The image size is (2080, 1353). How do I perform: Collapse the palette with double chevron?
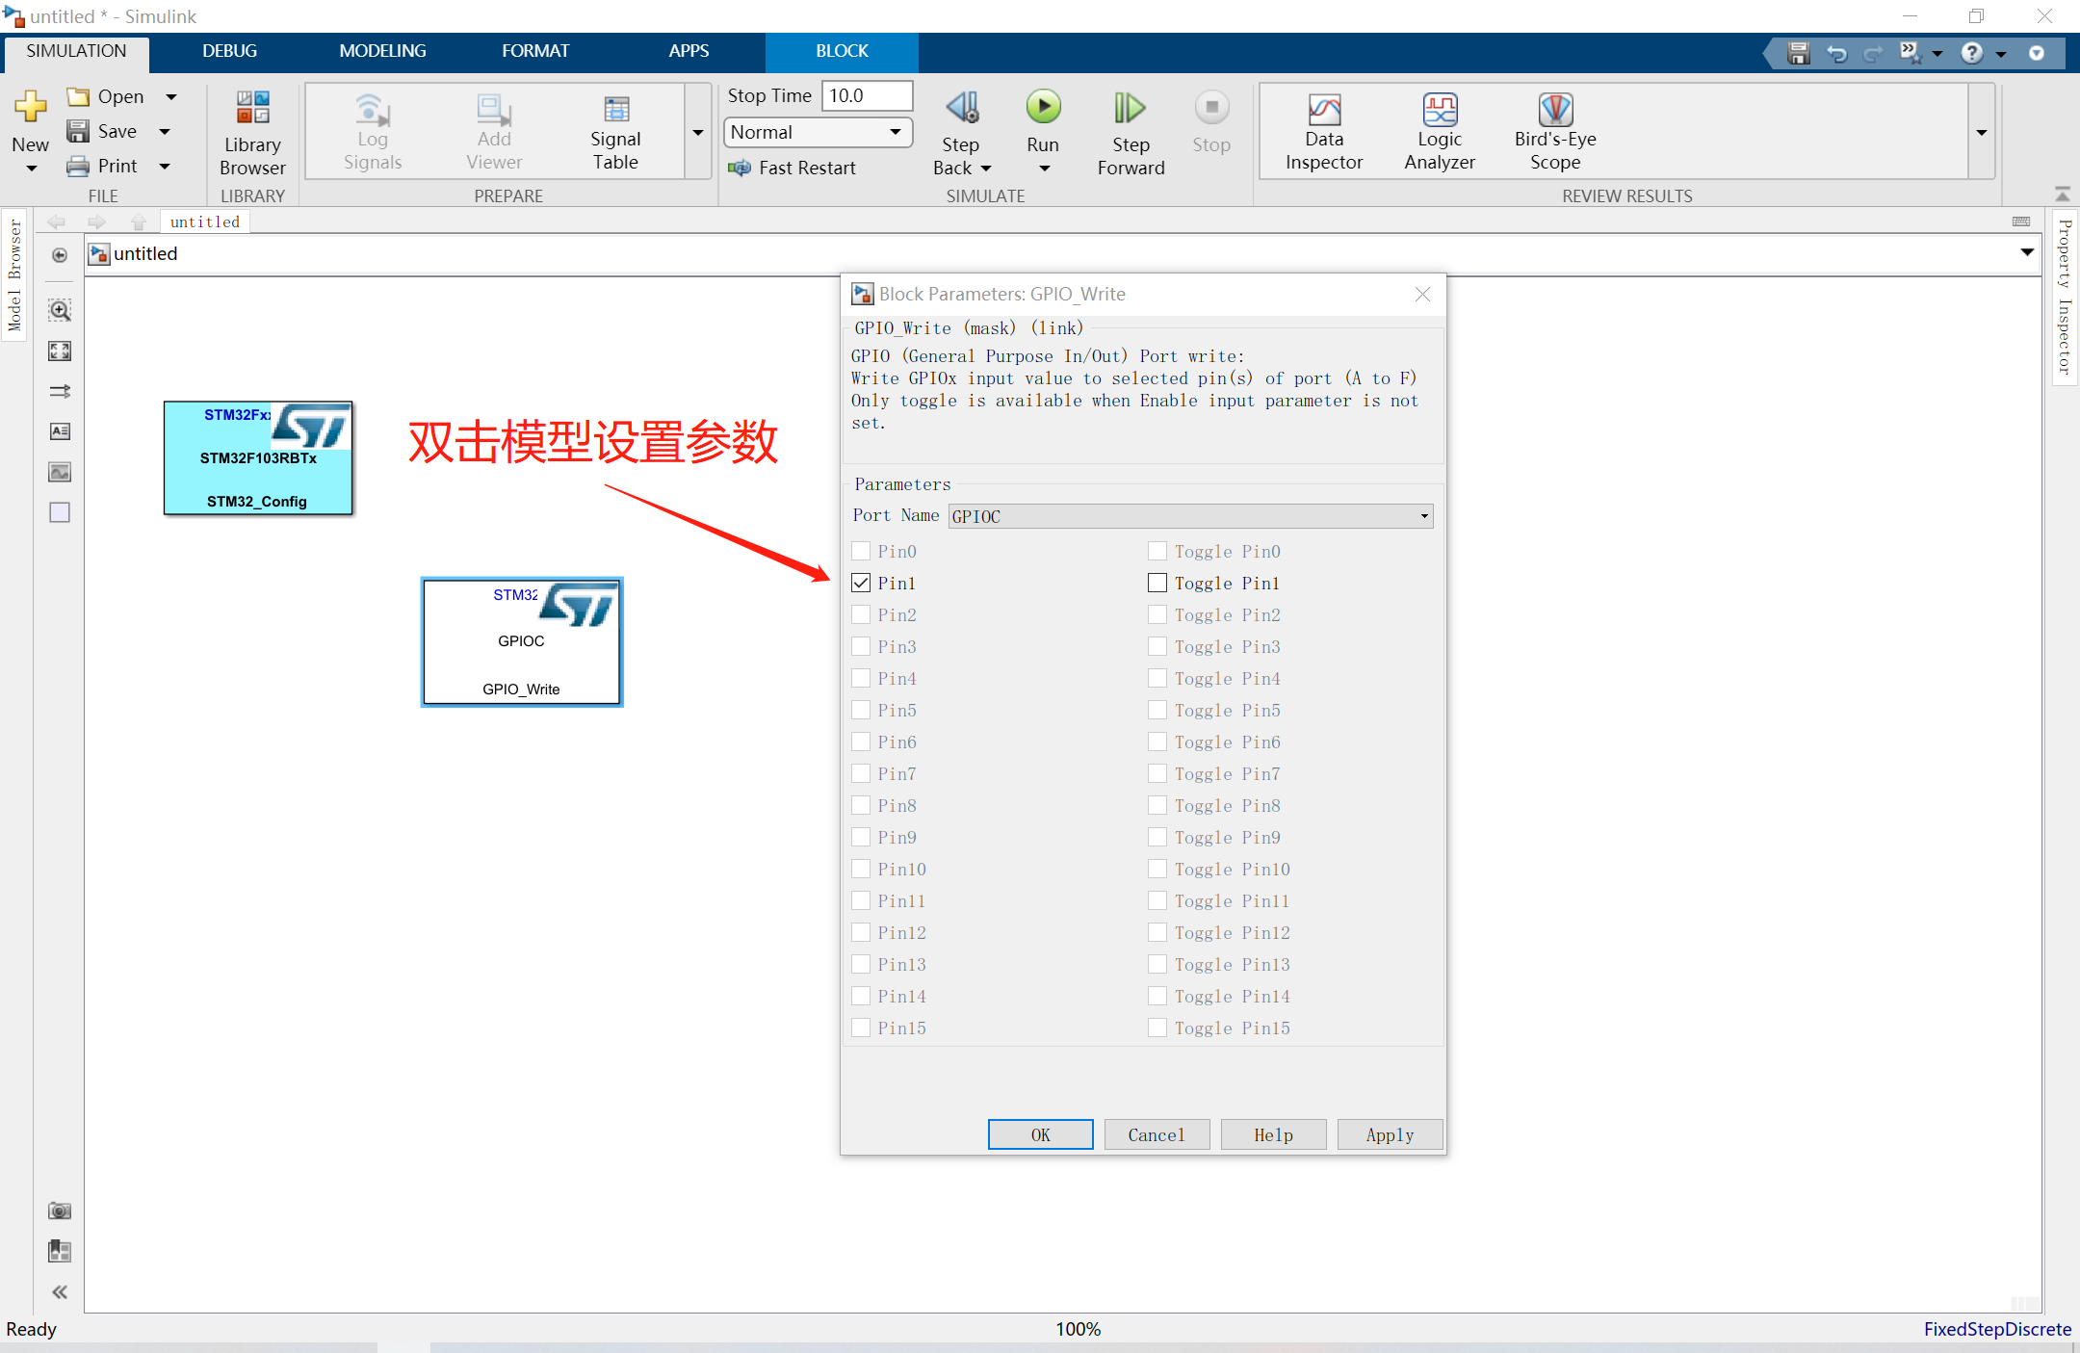pyautogui.click(x=60, y=1291)
